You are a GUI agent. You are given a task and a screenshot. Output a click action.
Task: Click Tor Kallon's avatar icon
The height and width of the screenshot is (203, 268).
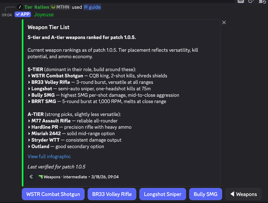(20, 7)
